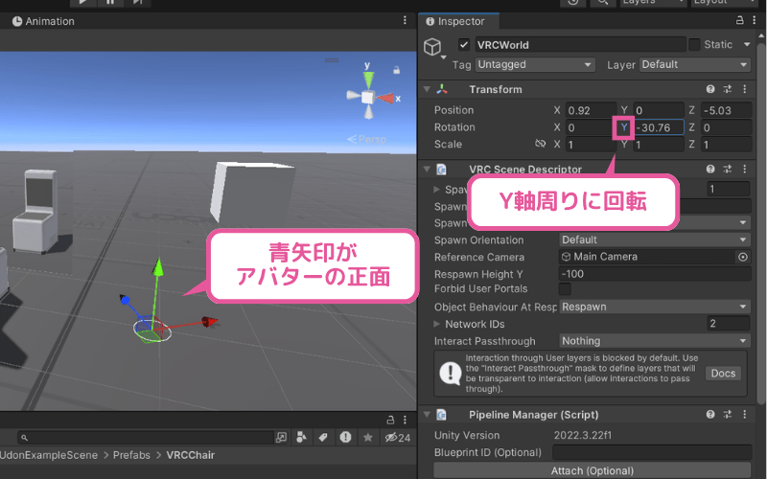Open the Tag dropdown showing Untagged
This screenshot has height=479, width=767.
point(535,64)
